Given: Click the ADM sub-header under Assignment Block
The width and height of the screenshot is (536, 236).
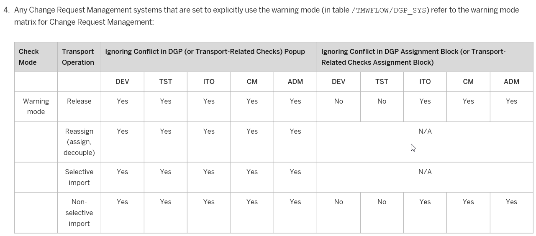Looking at the screenshot, I should coord(511,82).
